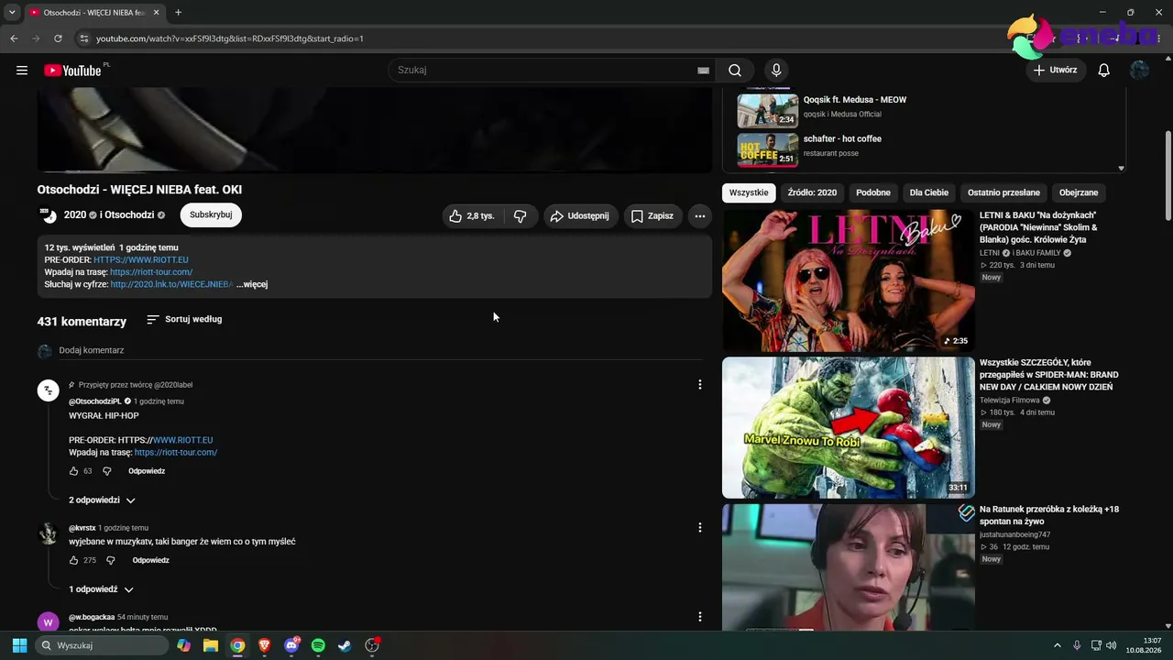Expand 1 reply under @kvrstx comment
Image resolution: width=1173 pixels, height=660 pixels.
click(x=101, y=589)
